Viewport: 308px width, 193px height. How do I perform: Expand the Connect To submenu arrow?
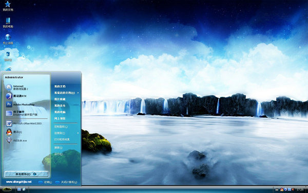pos(78,133)
